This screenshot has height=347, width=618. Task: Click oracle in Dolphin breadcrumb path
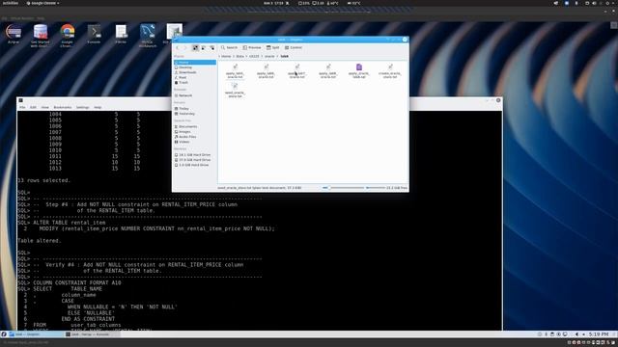(x=269, y=57)
